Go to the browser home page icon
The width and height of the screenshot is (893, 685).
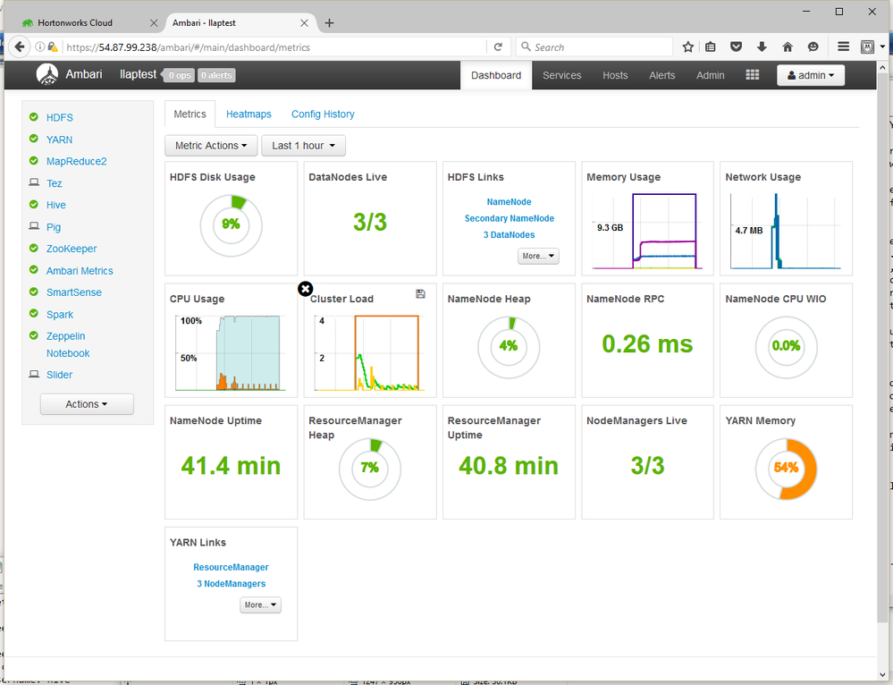pos(788,47)
